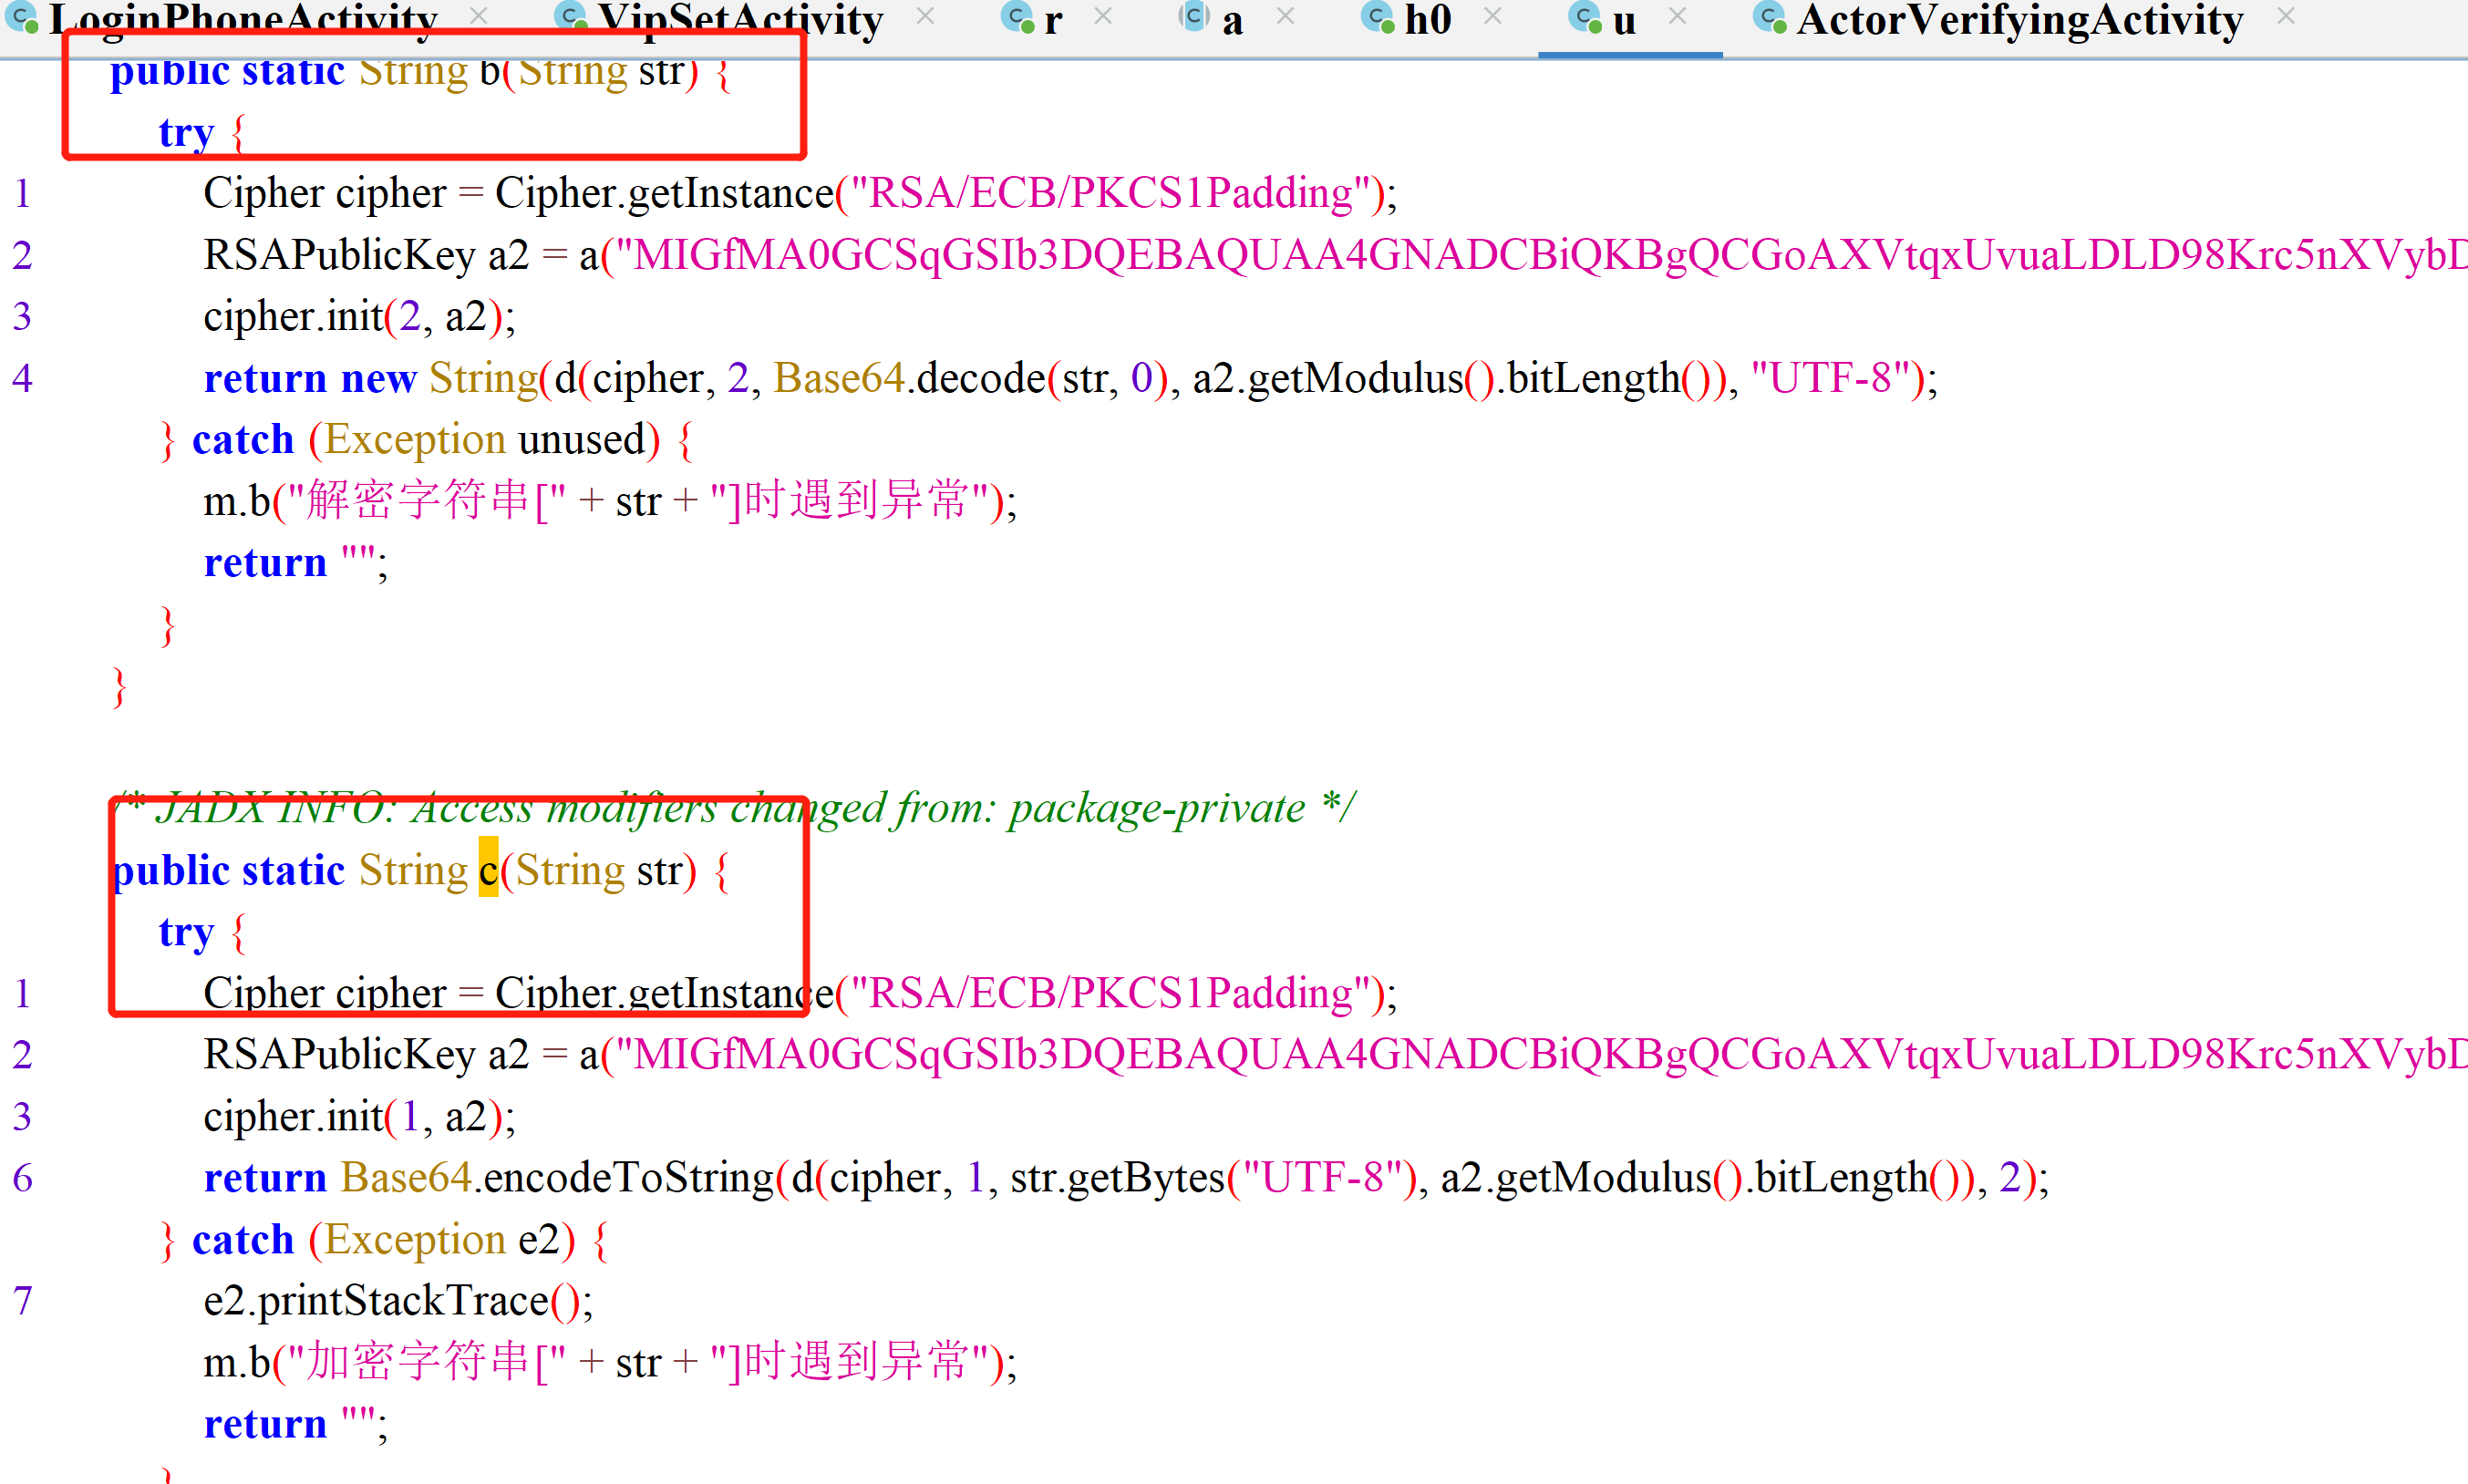Click Base64.encodeToString in the return statement
Screen dimensions: 2468x1484
[557, 1177]
